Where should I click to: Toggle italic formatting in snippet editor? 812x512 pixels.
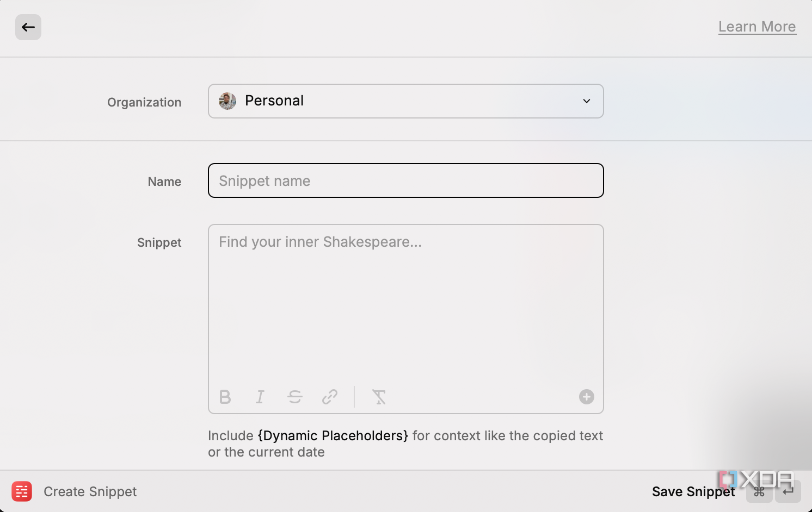(260, 397)
